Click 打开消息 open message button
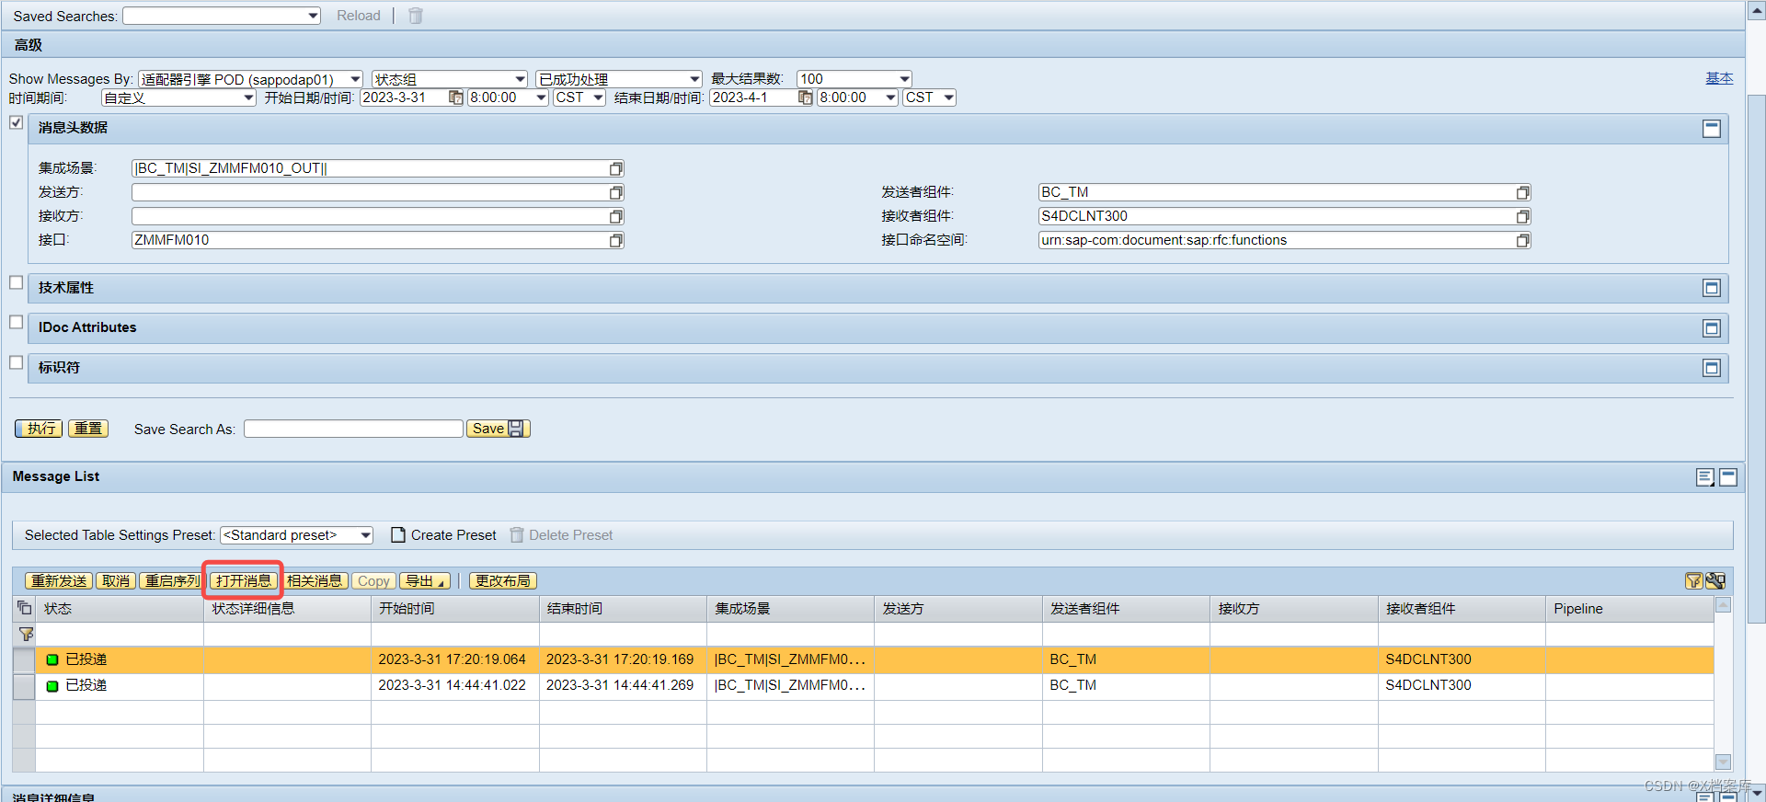The width and height of the screenshot is (1766, 802). [x=243, y=581]
